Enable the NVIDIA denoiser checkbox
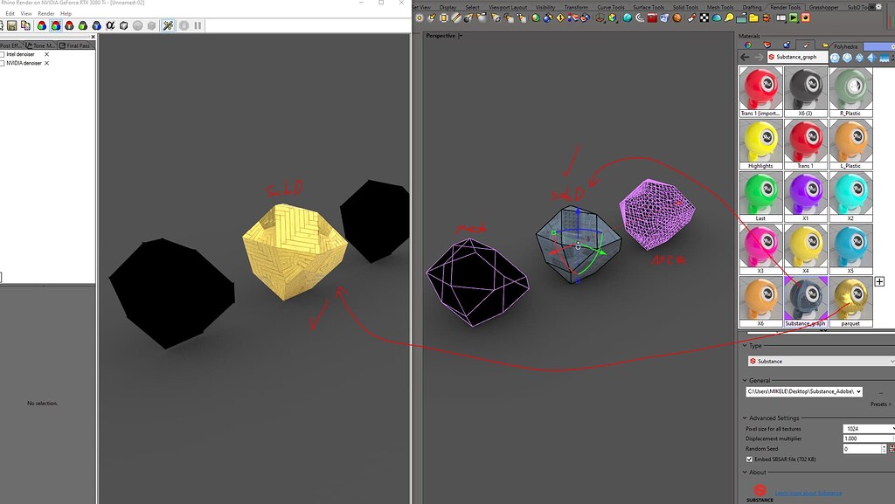The width and height of the screenshot is (895, 504). (4, 63)
